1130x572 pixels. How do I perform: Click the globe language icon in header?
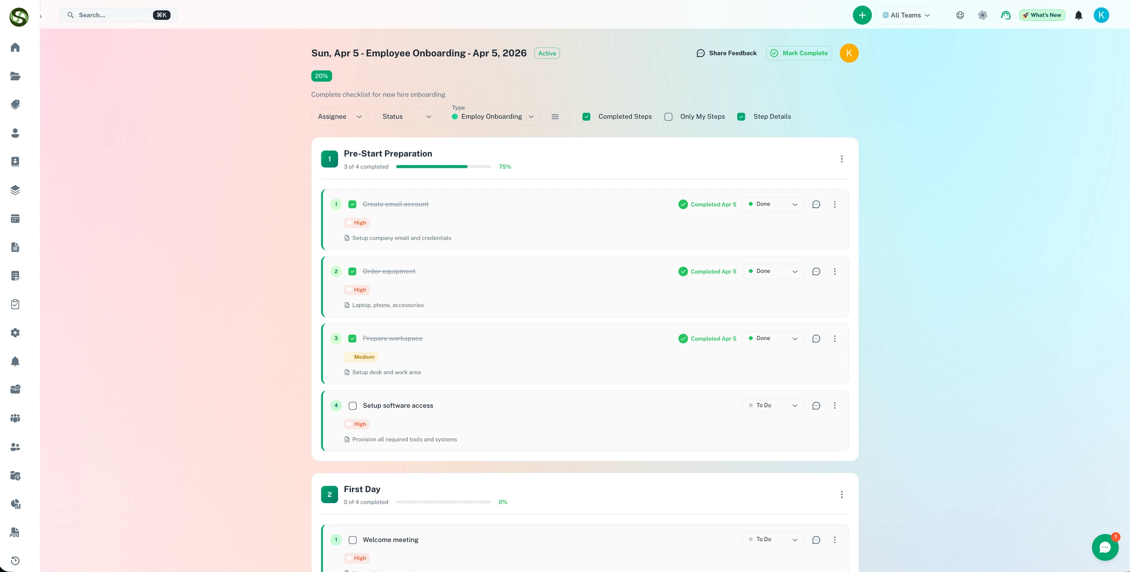pyautogui.click(x=960, y=15)
